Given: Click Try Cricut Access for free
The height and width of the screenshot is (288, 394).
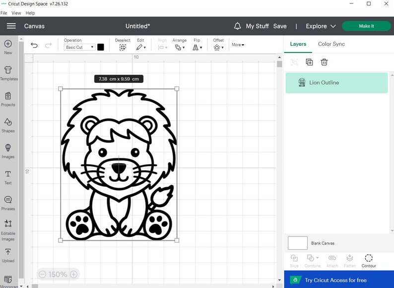Looking at the screenshot, I should (339, 280).
